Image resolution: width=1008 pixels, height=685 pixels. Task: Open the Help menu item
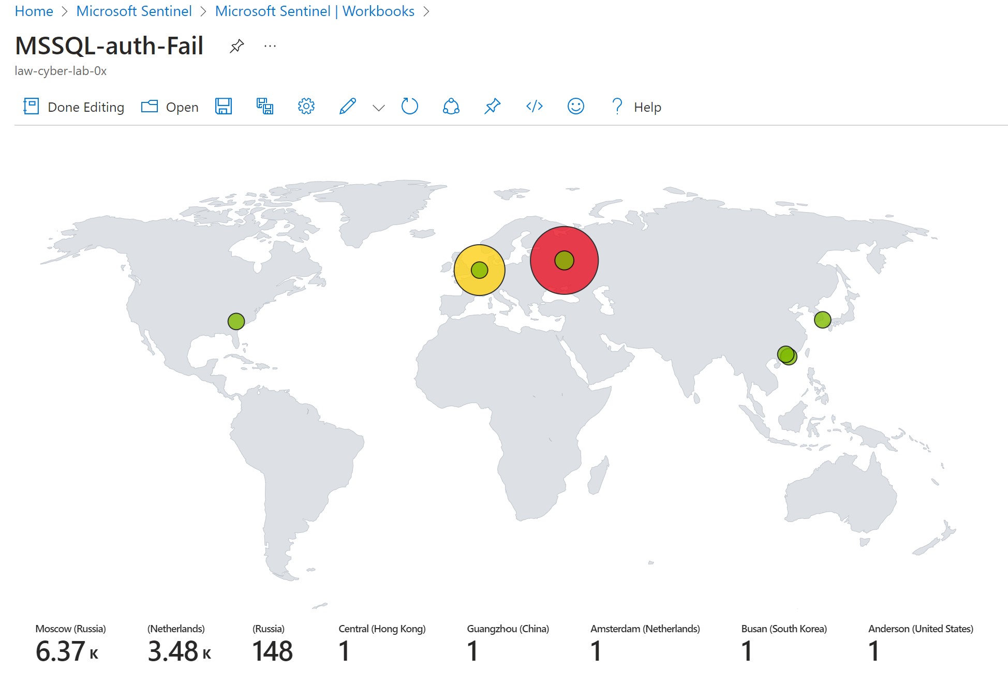(x=636, y=107)
